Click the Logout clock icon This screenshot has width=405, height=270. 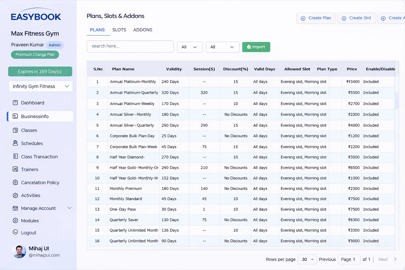(16, 233)
